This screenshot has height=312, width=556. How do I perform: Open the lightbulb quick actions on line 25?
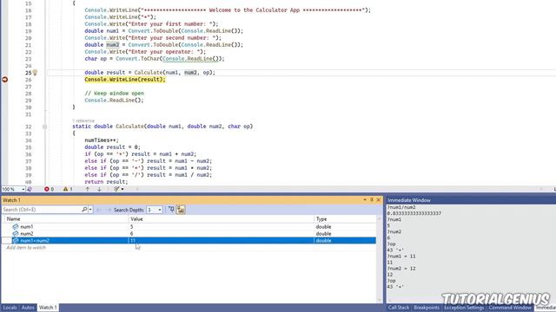[35, 73]
